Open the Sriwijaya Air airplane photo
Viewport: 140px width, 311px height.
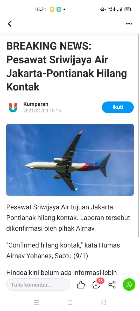[x=70, y=160]
